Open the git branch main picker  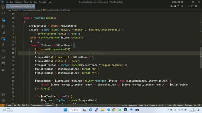(x=9, y=105)
